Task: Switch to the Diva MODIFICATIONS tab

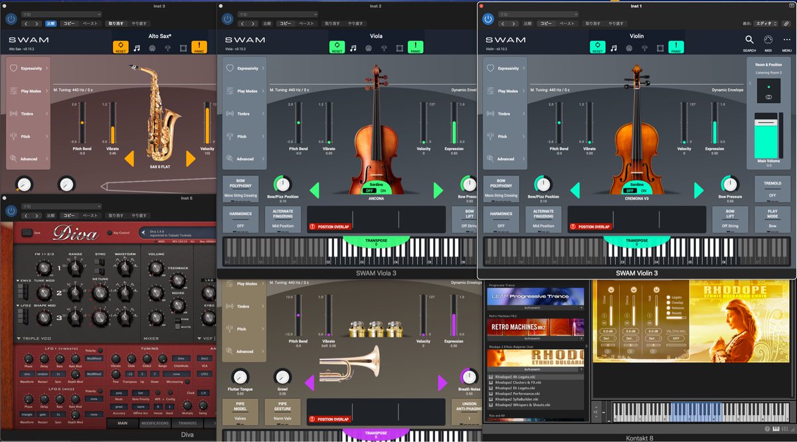Action: [x=155, y=423]
